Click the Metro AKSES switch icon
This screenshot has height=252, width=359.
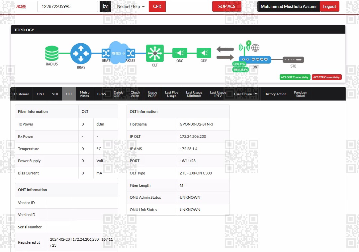pyautogui.click(x=131, y=53)
